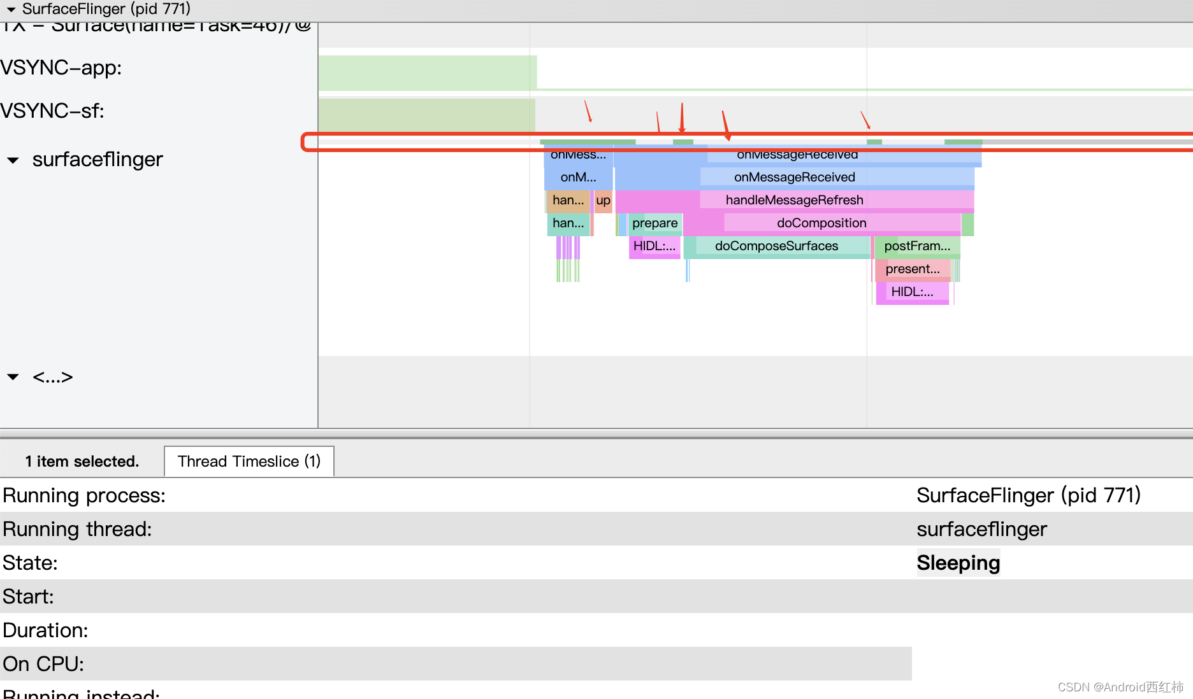Screen dimensions: 1193x699
Task: Select the long onMessageReceived slice on second row
Action: [794, 177]
